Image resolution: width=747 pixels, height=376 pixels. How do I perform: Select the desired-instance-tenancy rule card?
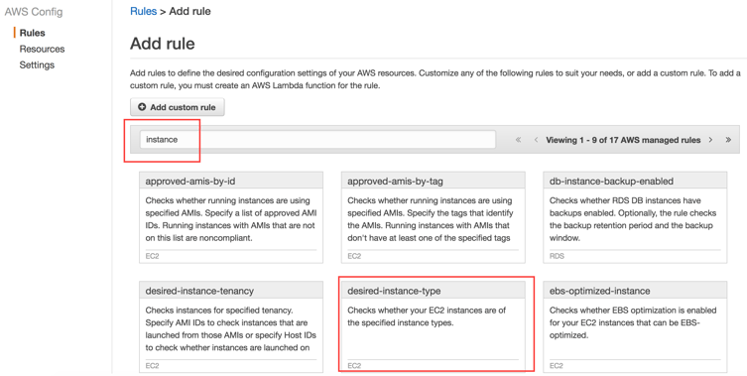231,327
